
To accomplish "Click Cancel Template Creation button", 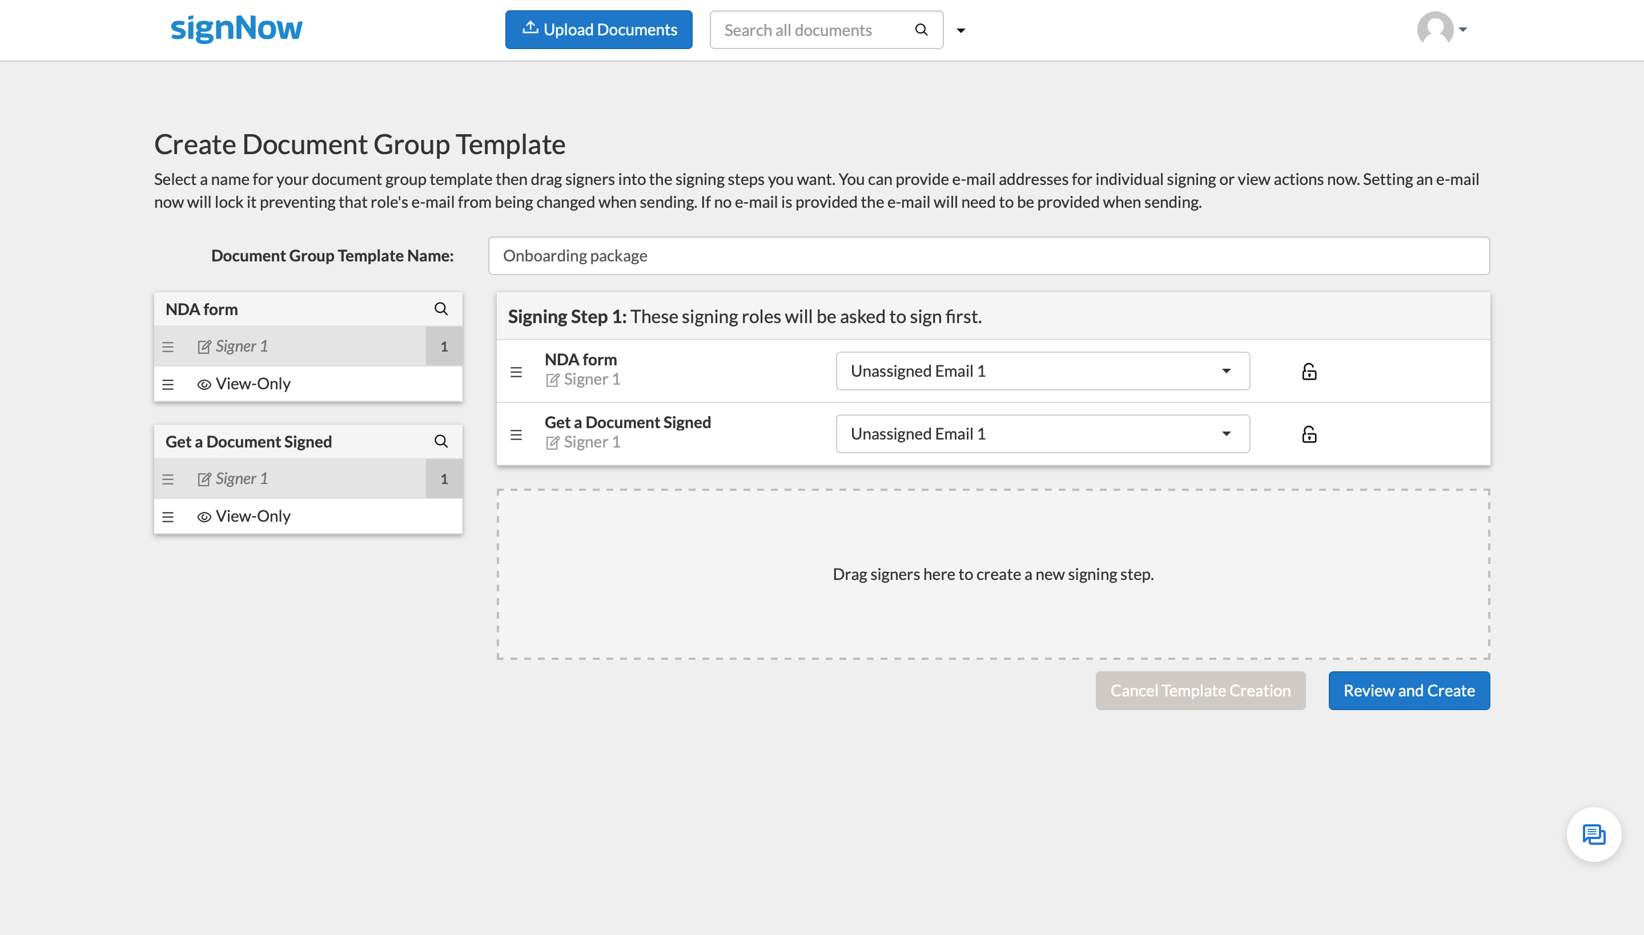I will [1200, 690].
